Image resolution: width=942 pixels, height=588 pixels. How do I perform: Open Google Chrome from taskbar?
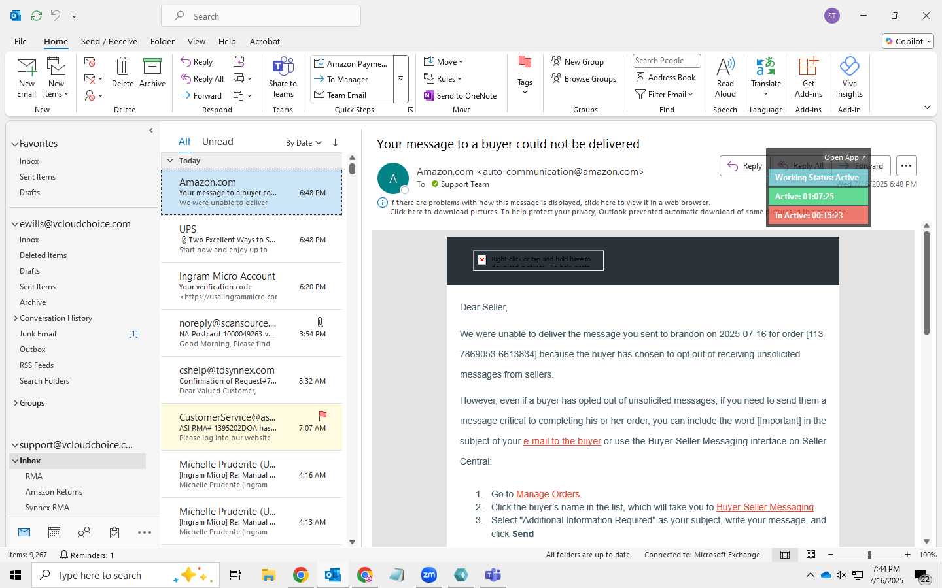300,575
